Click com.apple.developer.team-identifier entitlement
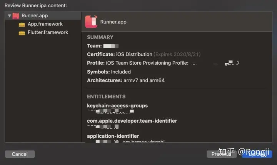This screenshot has width=277, height=165. pyautogui.click(x=132, y=121)
